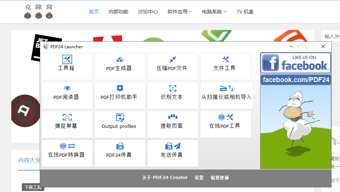Minimize the PDF24 Launcher window
This screenshot has width=340, height=192.
pyautogui.click(x=291, y=47)
